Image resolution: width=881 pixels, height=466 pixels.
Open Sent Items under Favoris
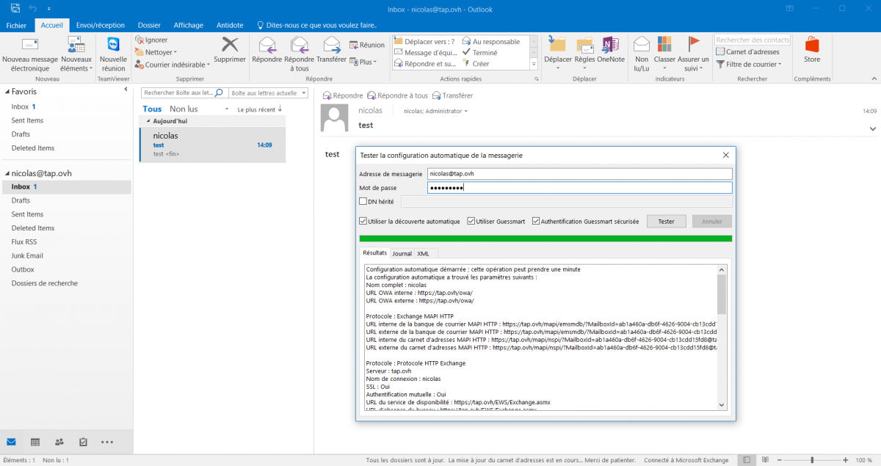pyautogui.click(x=27, y=120)
